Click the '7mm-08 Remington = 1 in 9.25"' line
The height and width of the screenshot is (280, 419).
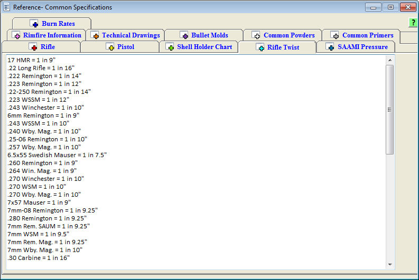coord(53,210)
